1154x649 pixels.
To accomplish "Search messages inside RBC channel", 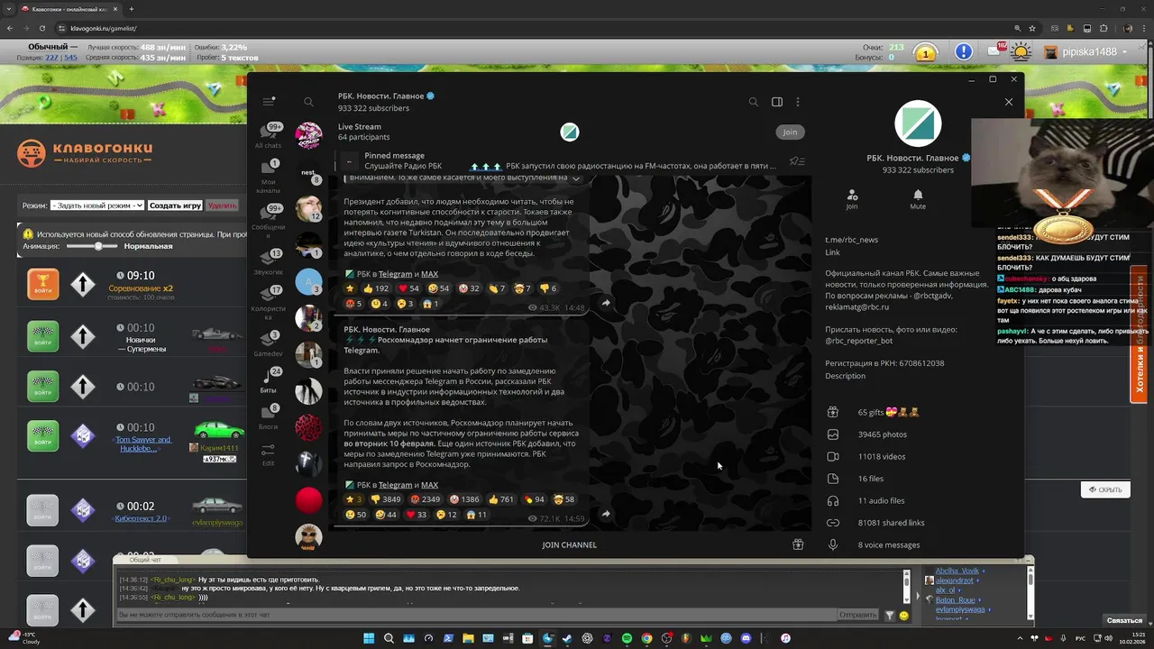I will pos(754,102).
